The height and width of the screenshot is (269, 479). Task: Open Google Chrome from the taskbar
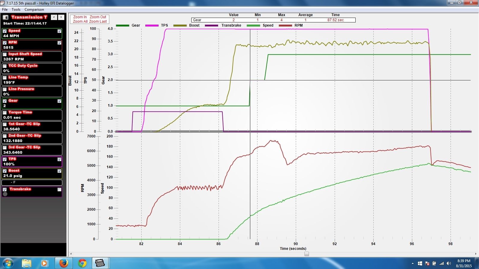pos(82,263)
